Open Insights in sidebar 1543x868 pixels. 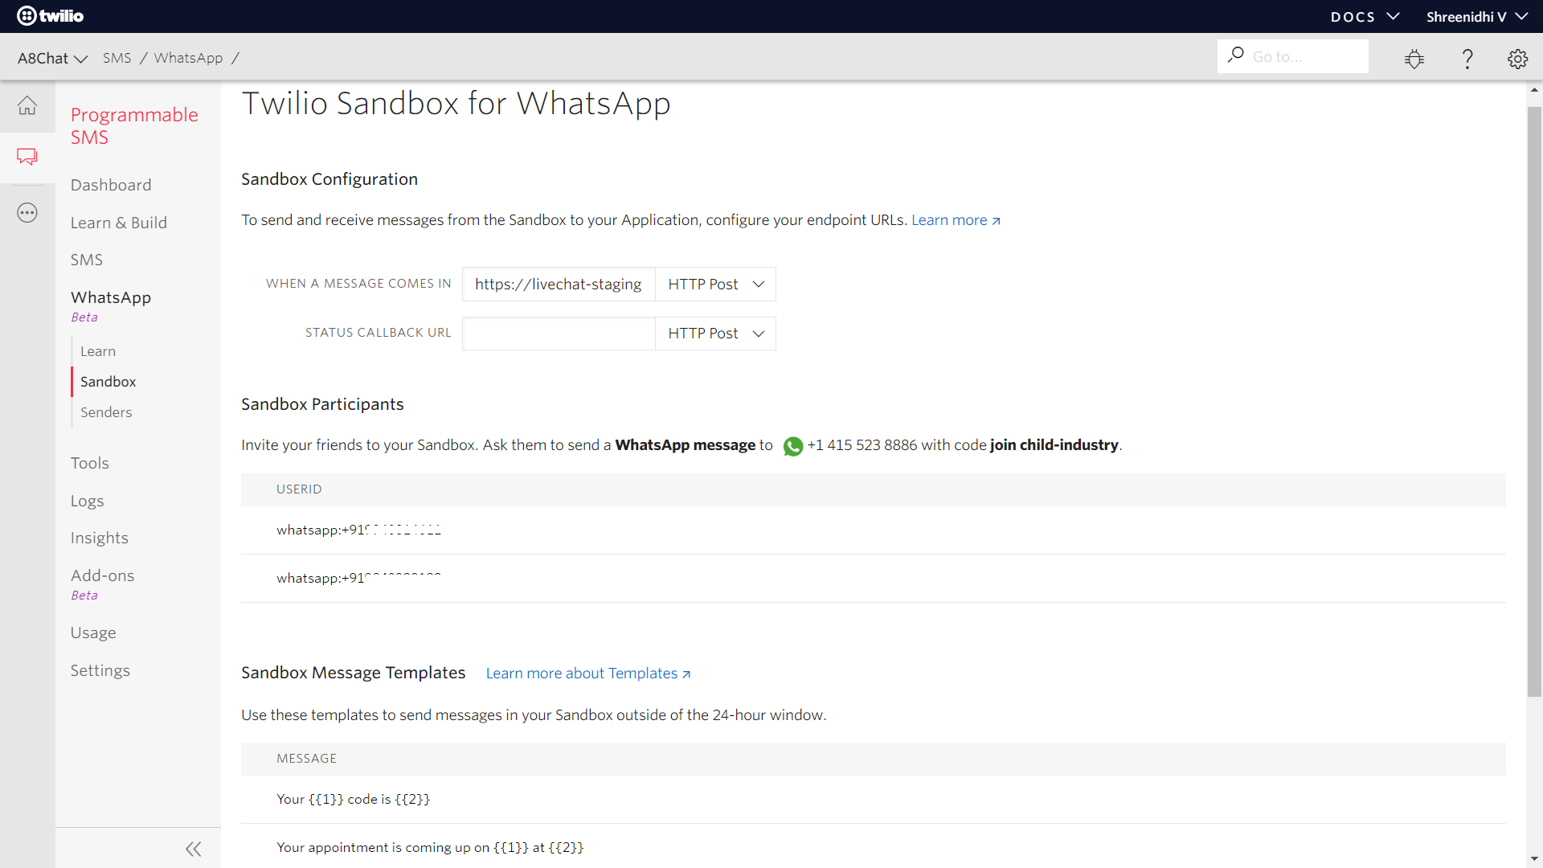click(100, 538)
